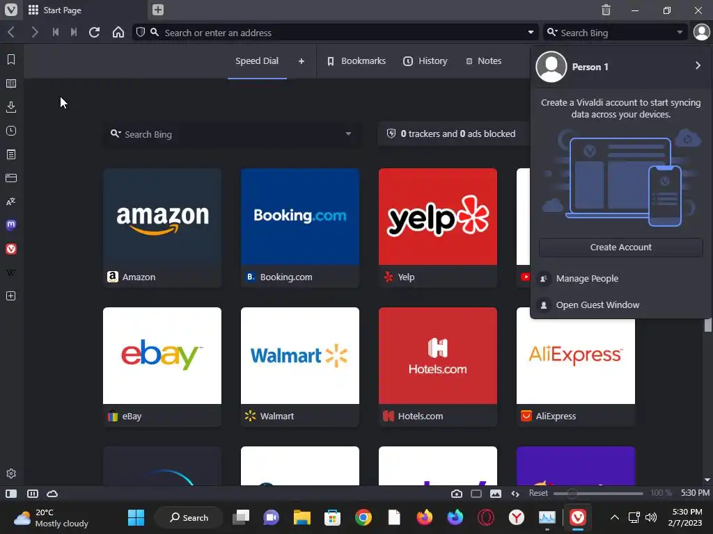Toggle the side panel visibility

(11, 494)
